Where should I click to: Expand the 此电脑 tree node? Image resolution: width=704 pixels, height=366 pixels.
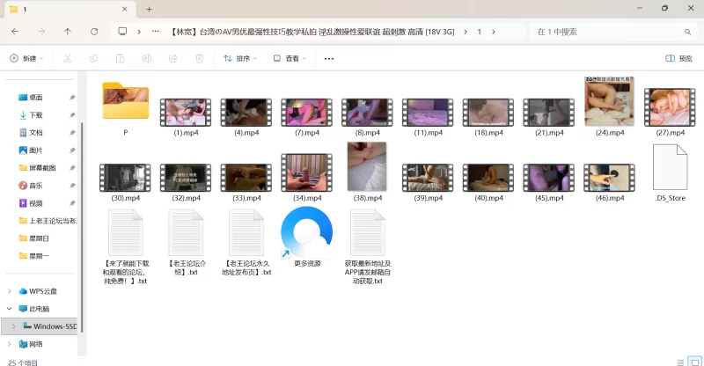tap(10, 309)
